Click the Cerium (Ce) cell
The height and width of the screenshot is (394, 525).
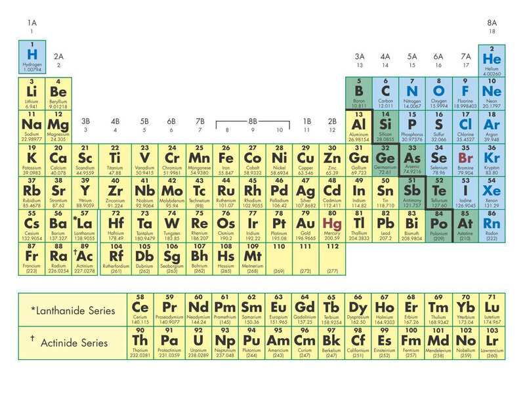click(x=140, y=310)
